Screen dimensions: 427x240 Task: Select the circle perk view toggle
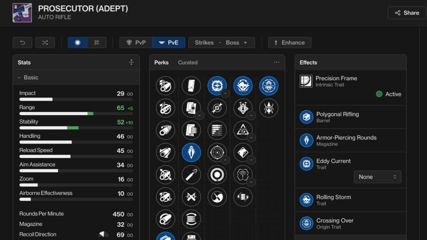(78, 42)
